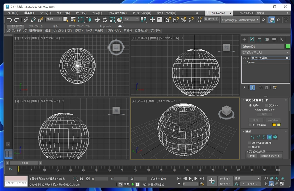The width and height of the screenshot is (294, 191).
Task: Open the Motion command panel tab
Action: coord(267,40)
